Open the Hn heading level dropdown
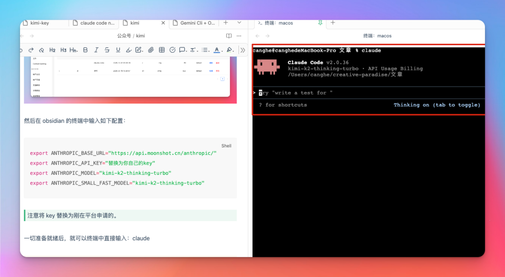 [x=73, y=50]
